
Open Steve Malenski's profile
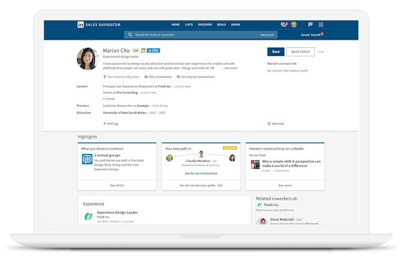click(282, 219)
